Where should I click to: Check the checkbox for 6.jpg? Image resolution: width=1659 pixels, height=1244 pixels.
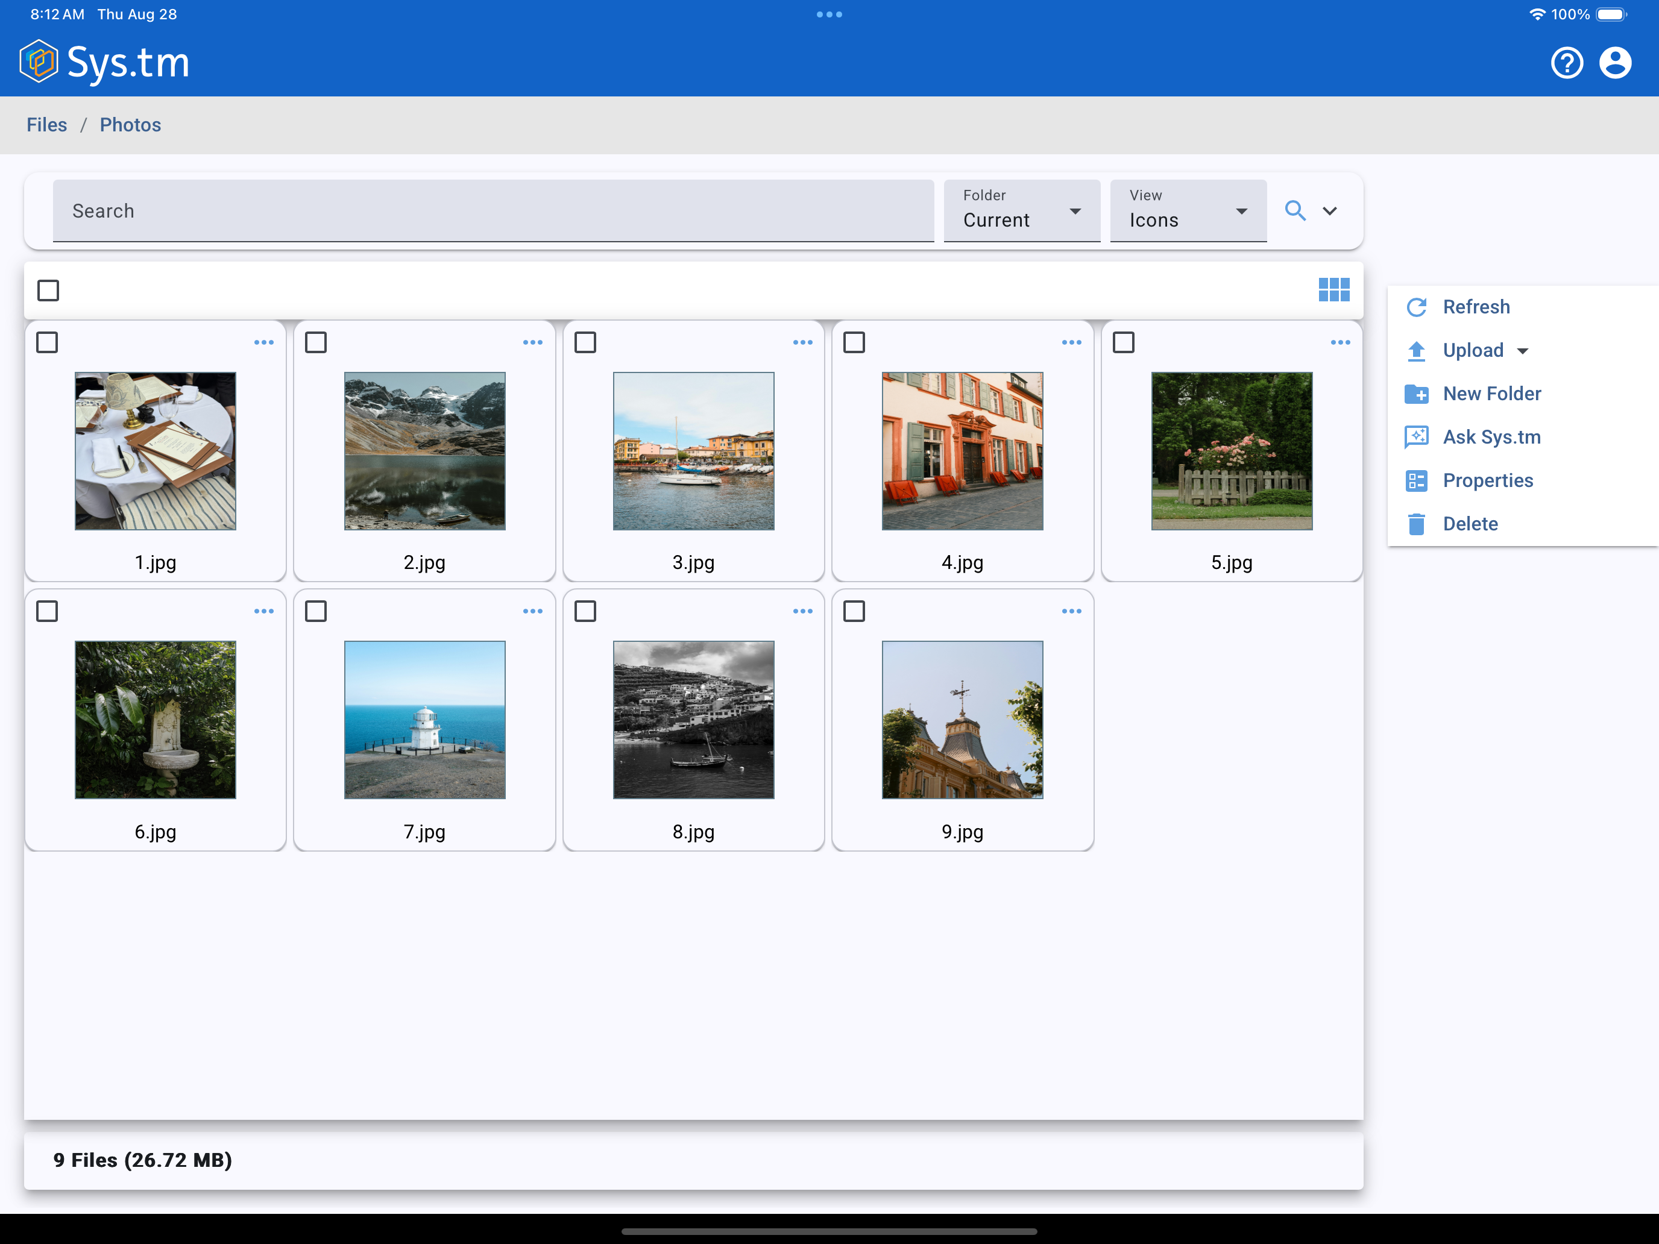pos(47,611)
